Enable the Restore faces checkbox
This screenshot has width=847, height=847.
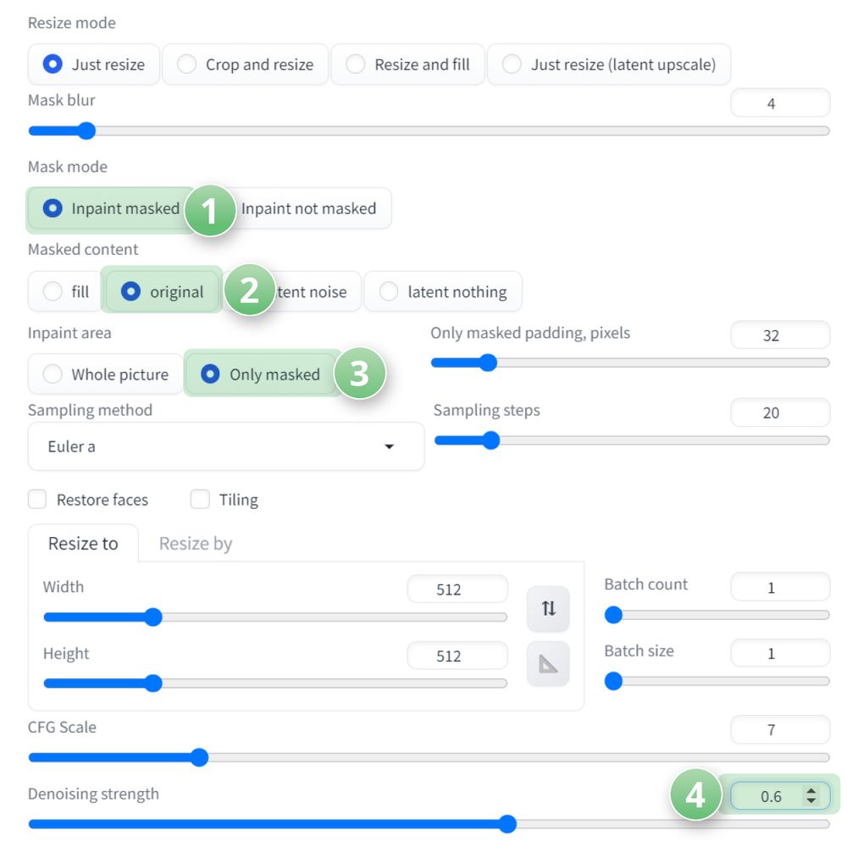[37, 500]
